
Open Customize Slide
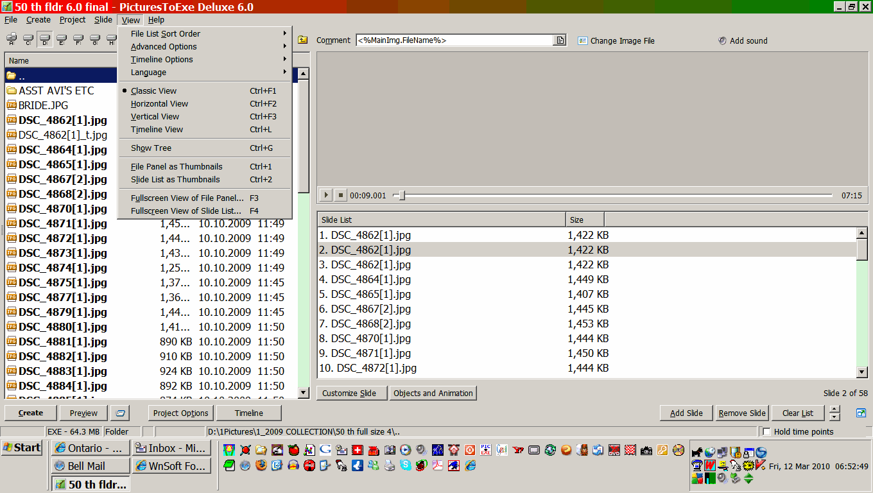pos(352,393)
